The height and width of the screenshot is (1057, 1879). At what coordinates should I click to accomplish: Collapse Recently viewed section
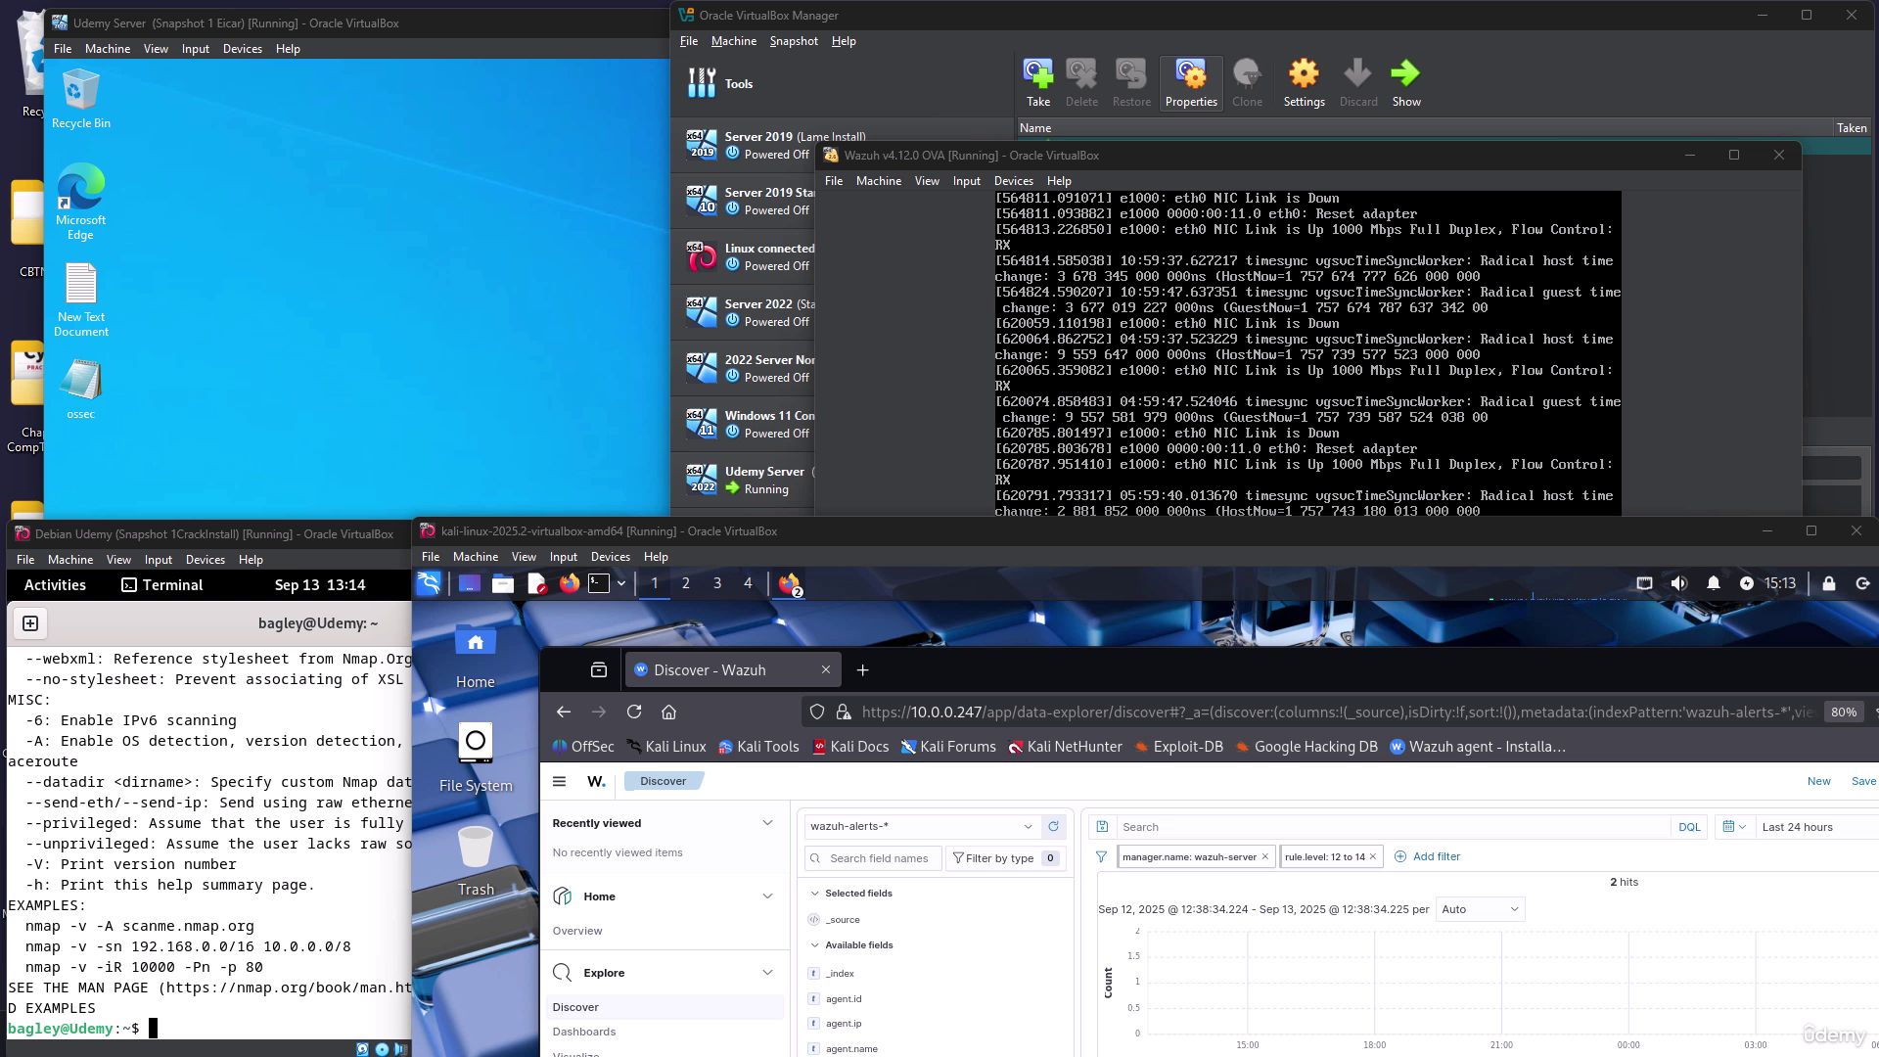(x=767, y=823)
